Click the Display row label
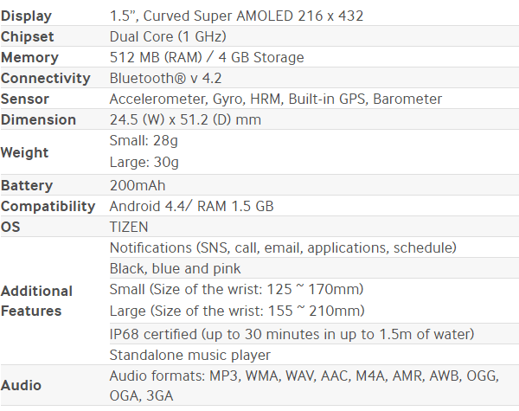The height and width of the screenshot is (411, 519). [x=26, y=16]
